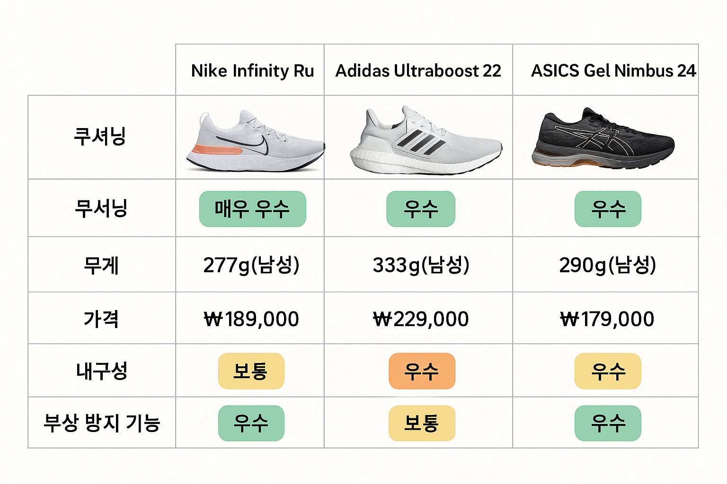The image size is (727, 484).
Task: Click the 가격 row label
Action: tap(101, 319)
